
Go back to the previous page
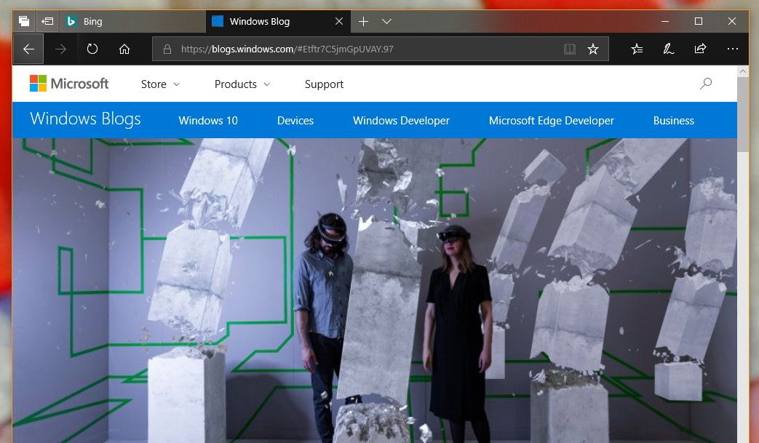pyautogui.click(x=28, y=49)
